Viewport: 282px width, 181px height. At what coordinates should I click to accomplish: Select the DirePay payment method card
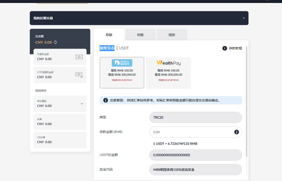click(x=122, y=73)
